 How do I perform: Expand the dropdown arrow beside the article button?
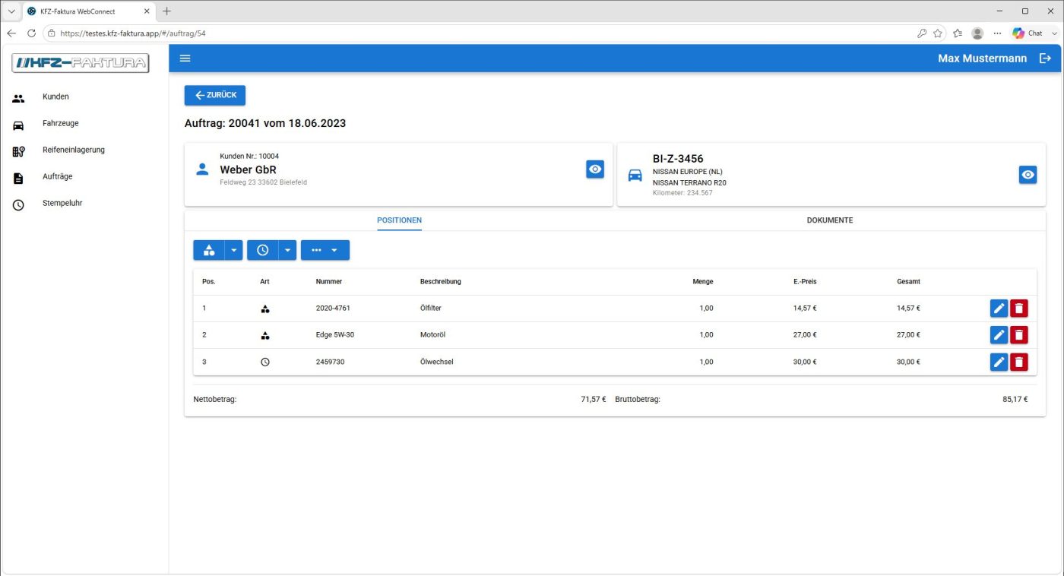[234, 250]
